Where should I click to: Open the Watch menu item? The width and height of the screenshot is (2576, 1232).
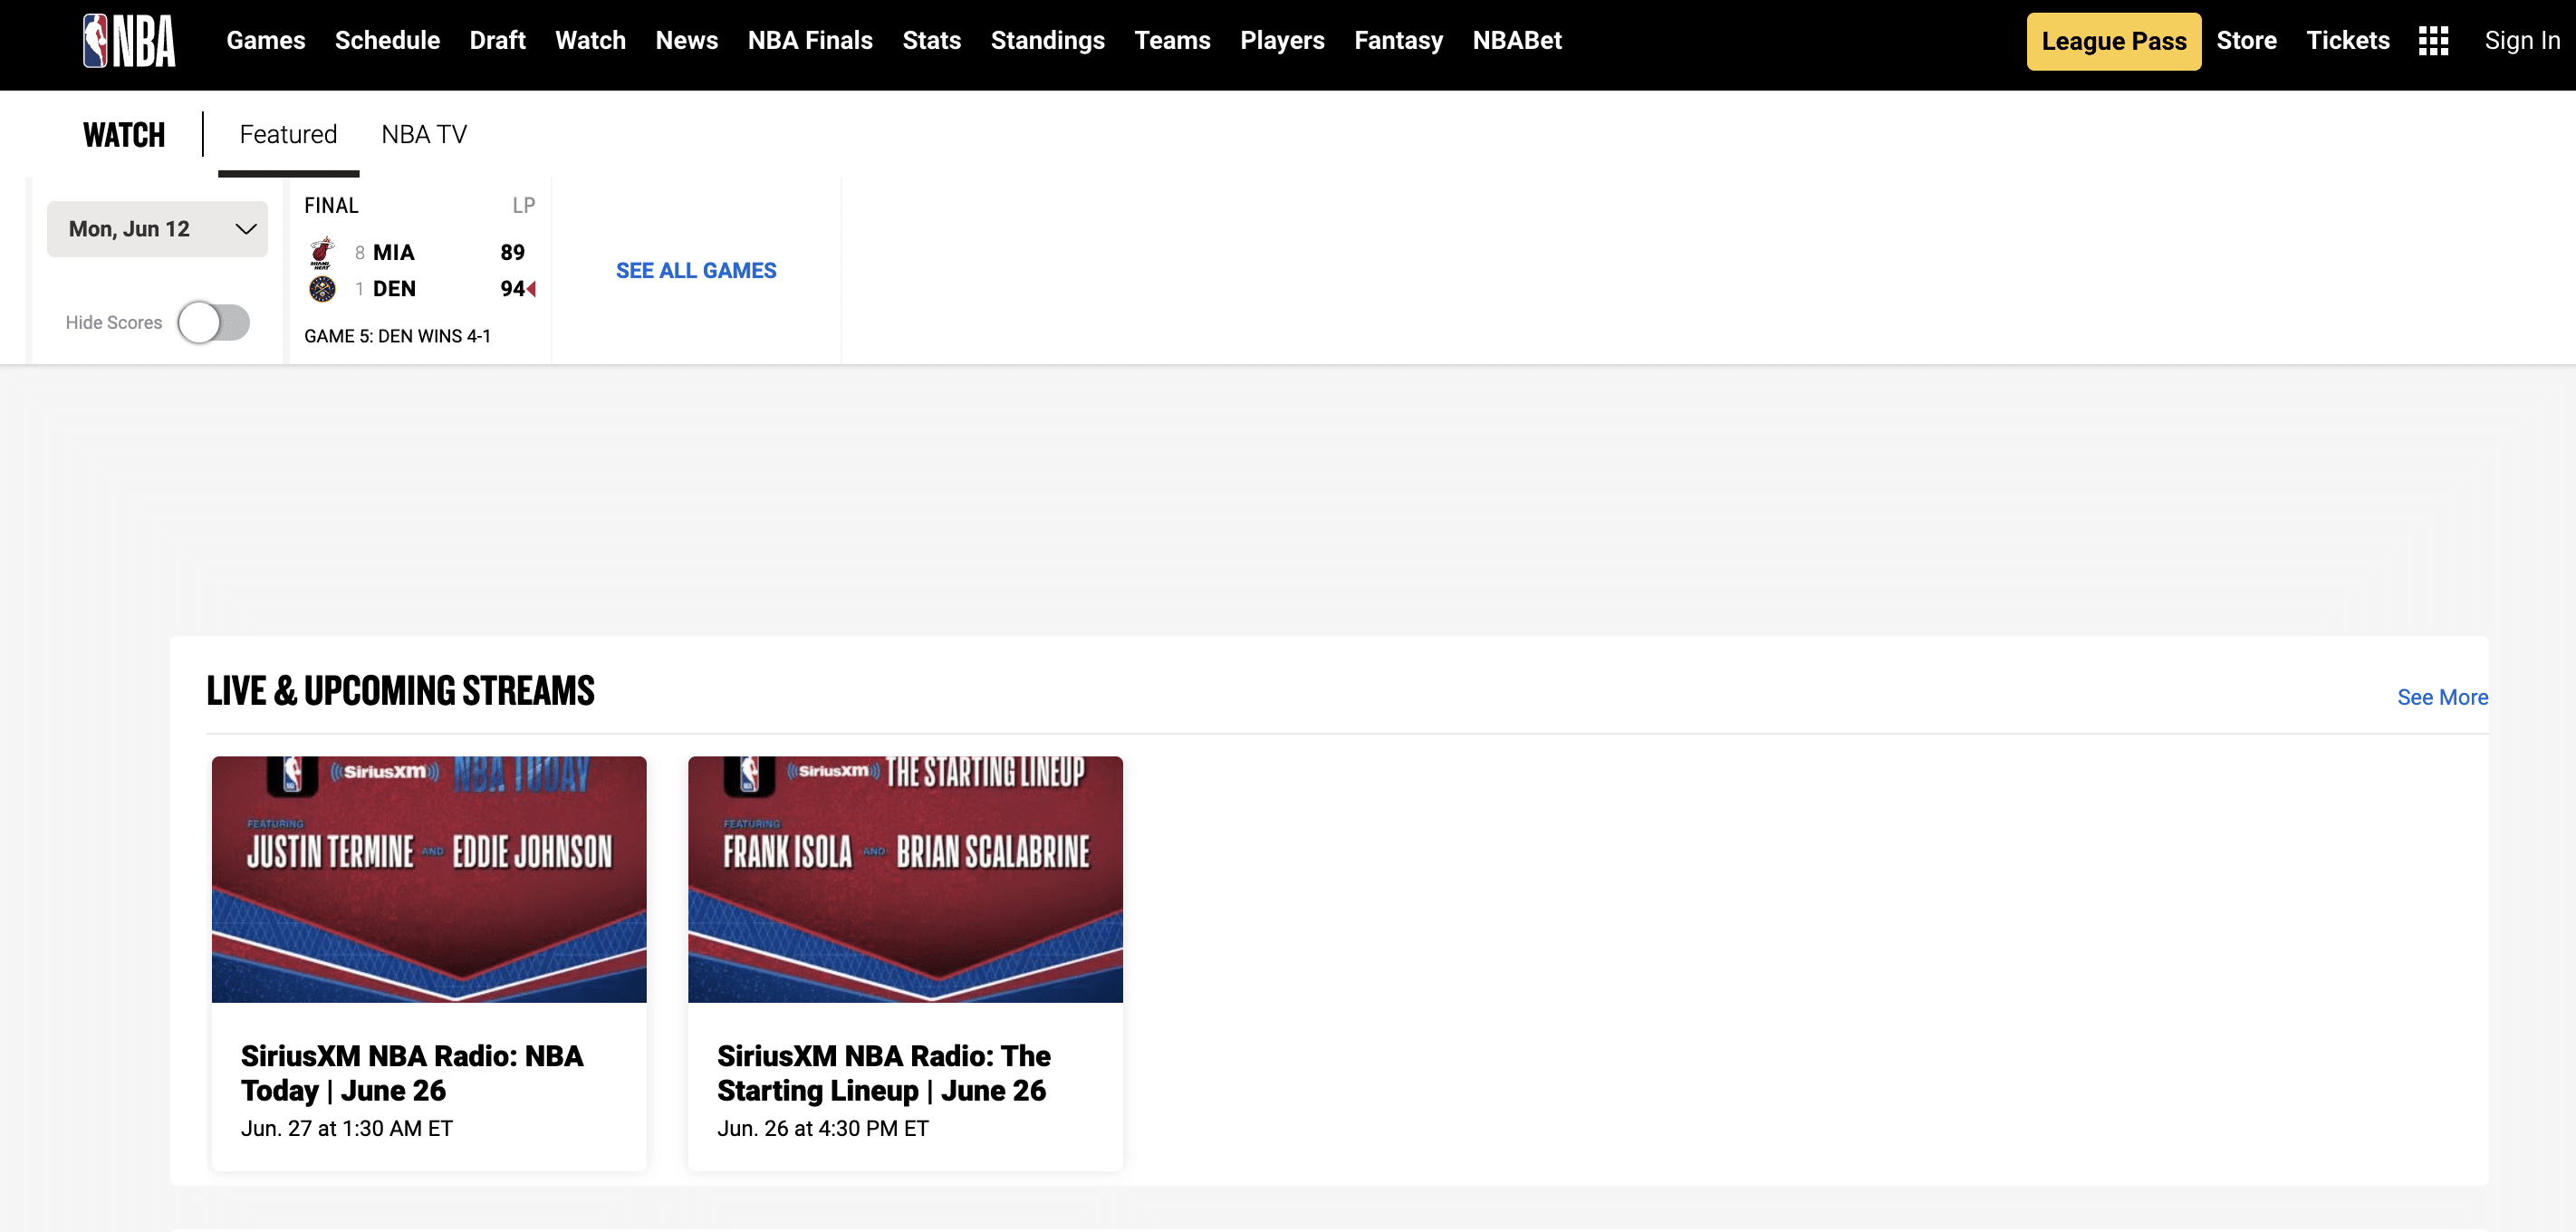[590, 41]
